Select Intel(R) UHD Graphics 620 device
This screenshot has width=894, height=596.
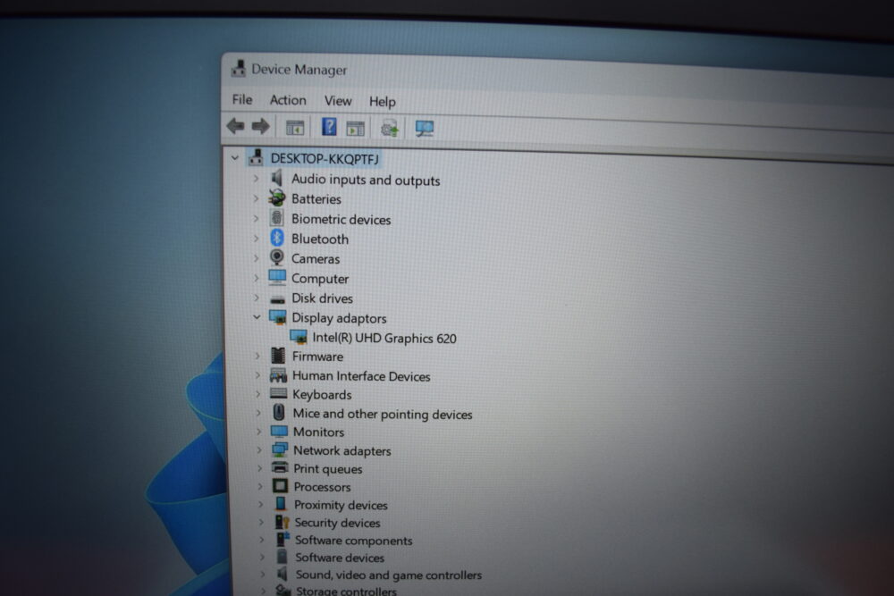(384, 338)
